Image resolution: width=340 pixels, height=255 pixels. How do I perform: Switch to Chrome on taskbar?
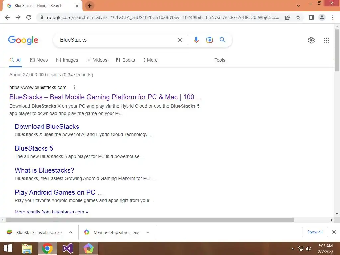pyautogui.click(x=47, y=248)
